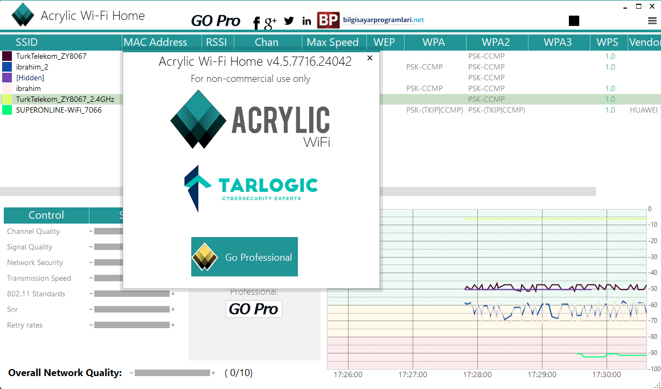Click the Control column header
Image resolution: width=661 pixels, height=389 pixels.
point(46,216)
